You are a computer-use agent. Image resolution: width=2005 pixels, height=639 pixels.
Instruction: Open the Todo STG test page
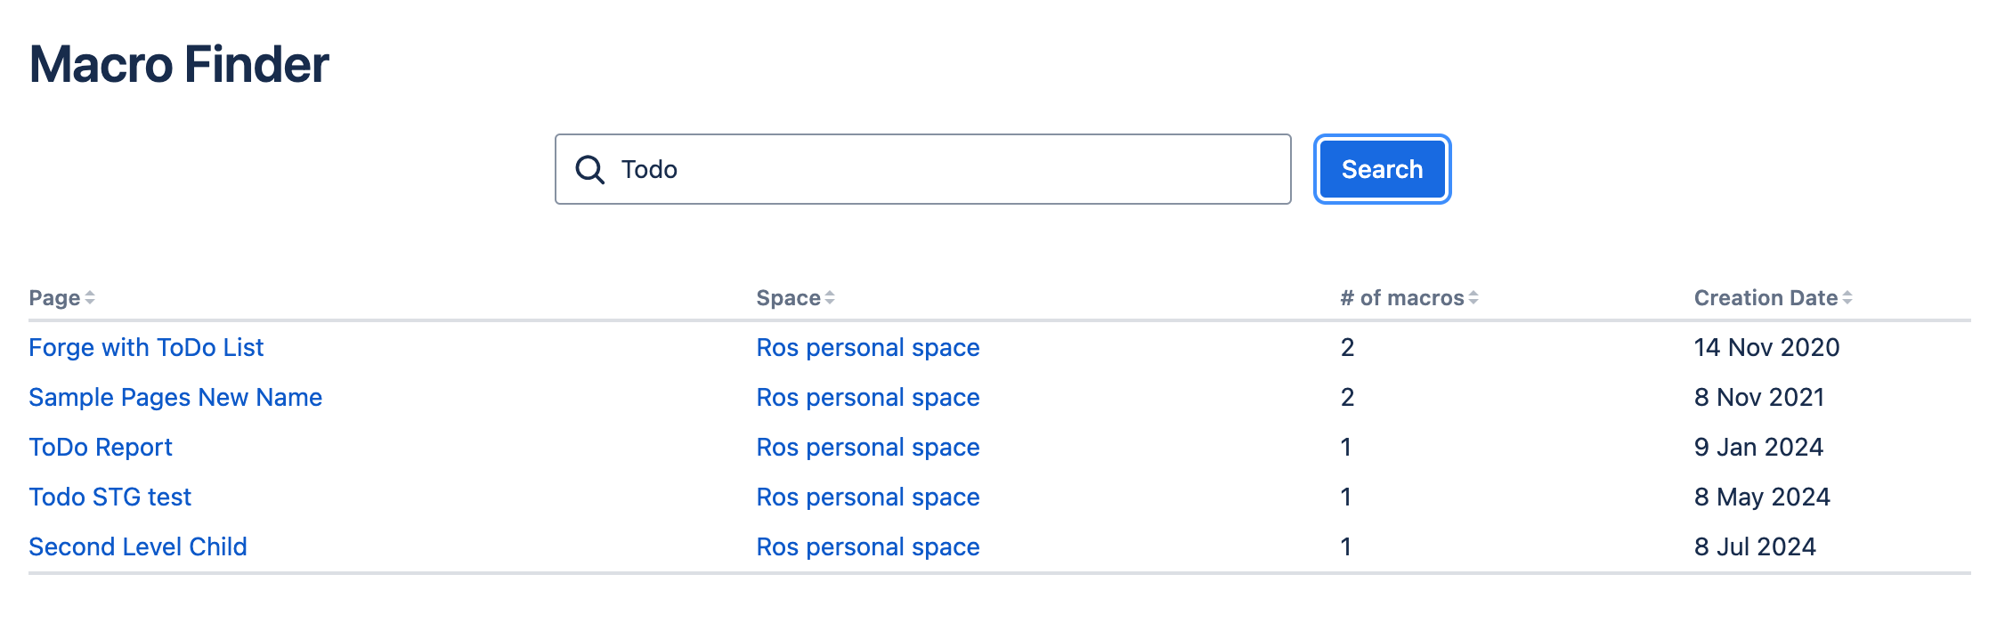pos(110,497)
